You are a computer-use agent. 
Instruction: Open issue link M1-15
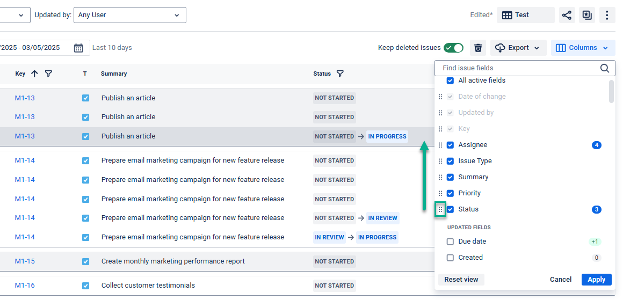pyautogui.click(x=25, y=261)
